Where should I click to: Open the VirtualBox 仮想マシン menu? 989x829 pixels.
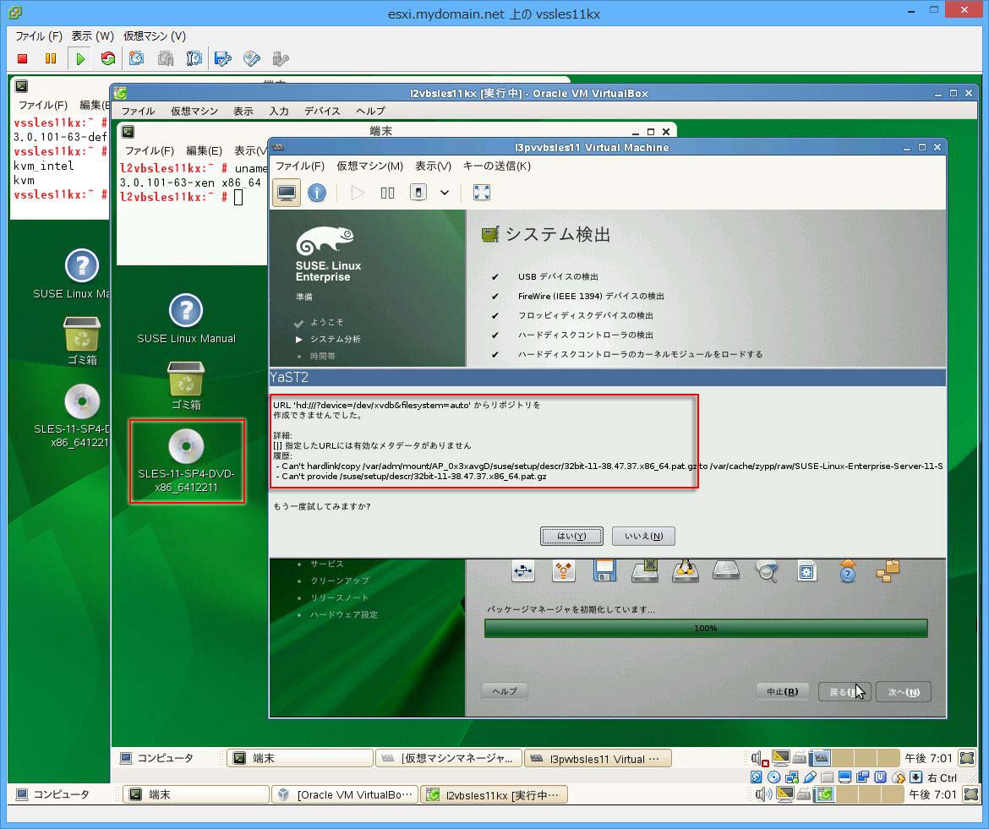tap(194, 111)
